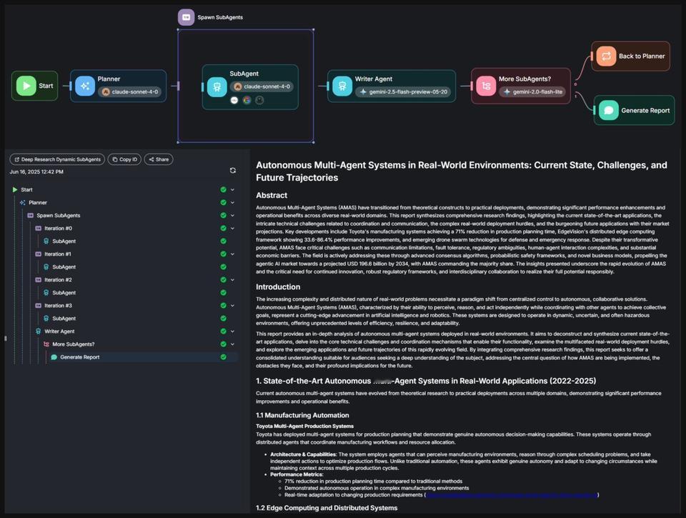This screenshot has height=518, width=686.
Task: Collapse the Start row chevron
Action: pyautogui.click(x=233, y=189)
